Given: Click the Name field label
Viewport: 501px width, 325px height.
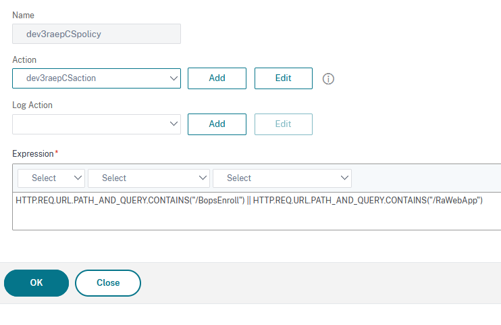Looking at the screenshot, I should pos(23,15).
